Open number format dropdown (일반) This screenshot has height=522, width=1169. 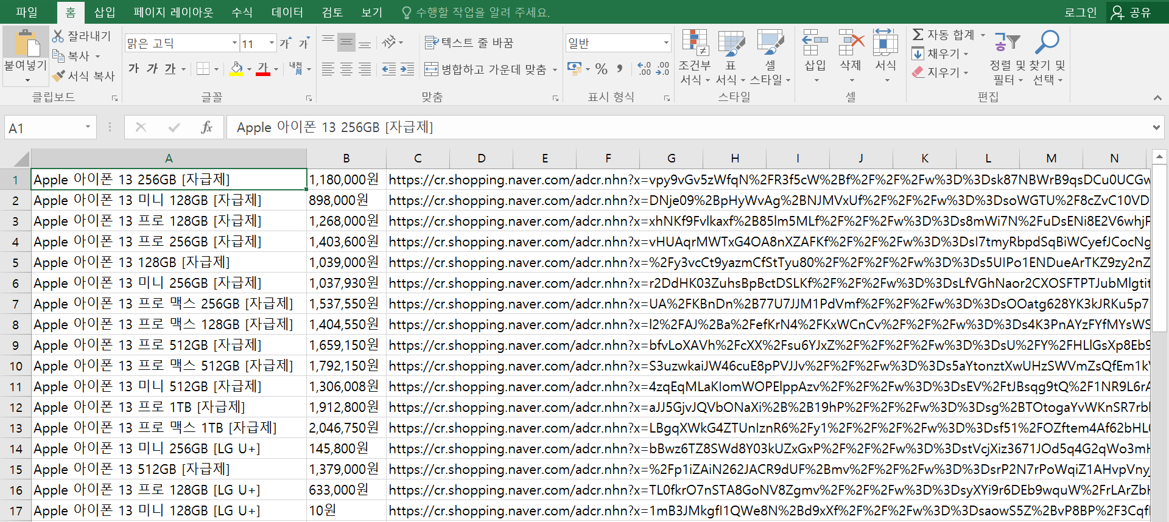click(x=667, y=43)
